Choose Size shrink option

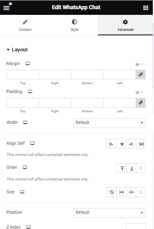[132, 192]
